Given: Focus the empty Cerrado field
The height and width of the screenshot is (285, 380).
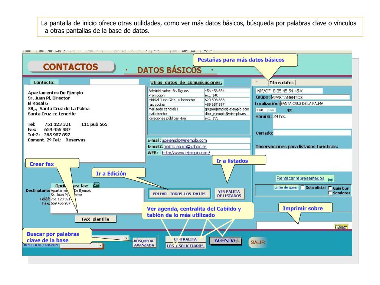Looking at the screenshot, I should coord(312,133).
